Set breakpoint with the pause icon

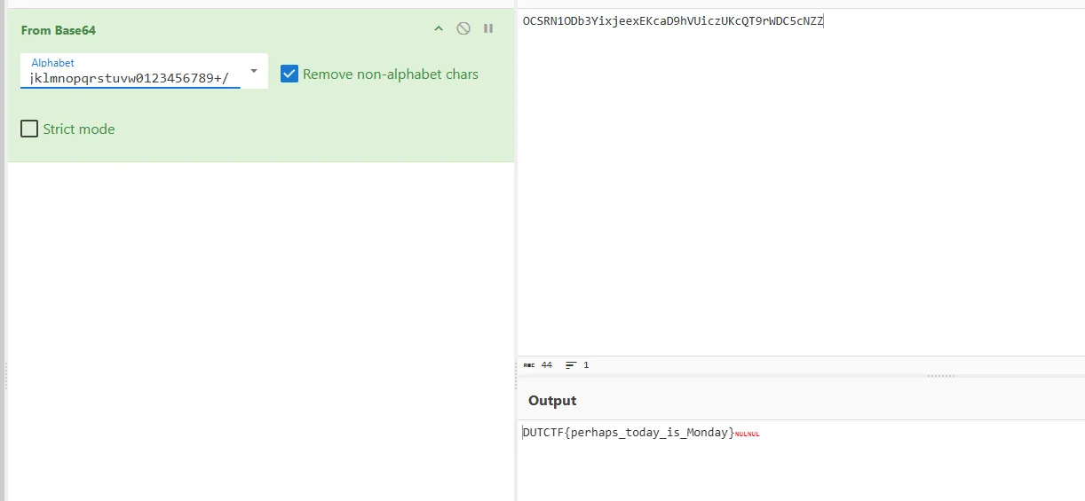pos(488,29)
